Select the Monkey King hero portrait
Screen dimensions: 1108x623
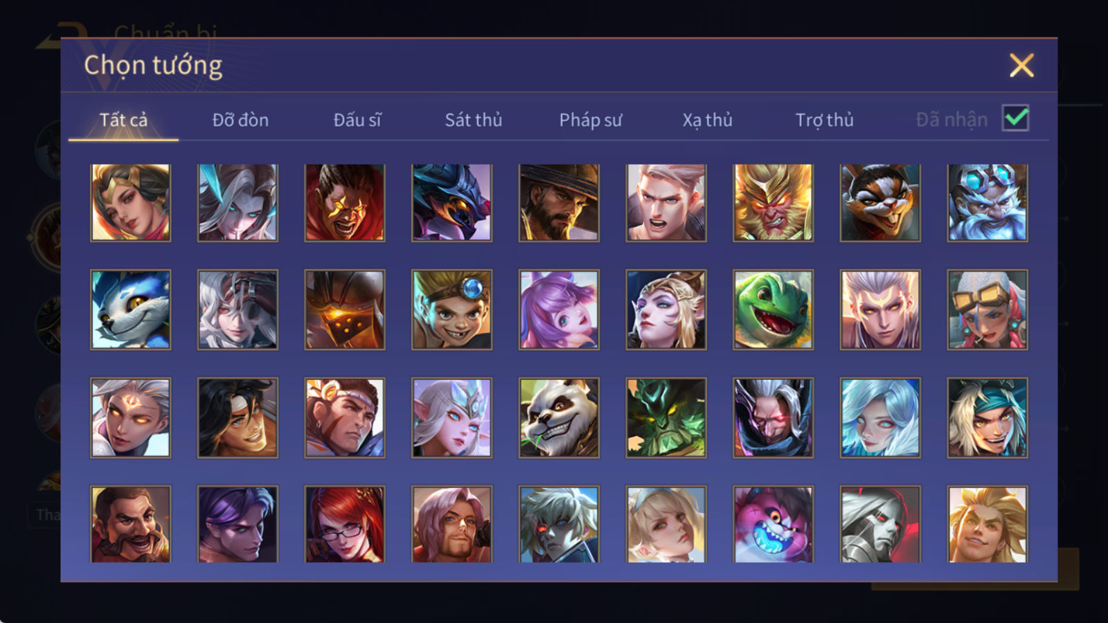tap(773, 203)
